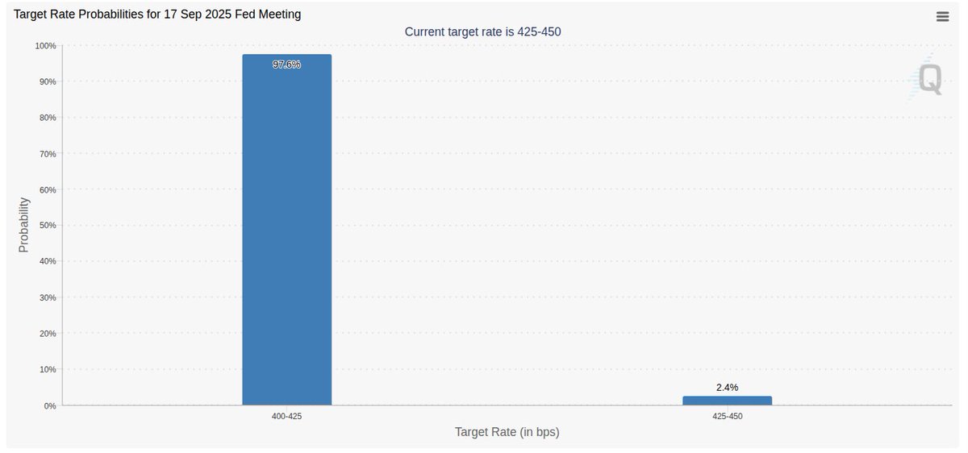Click the 20% y-axis tick label
The image size is (968, 453).
48,334
